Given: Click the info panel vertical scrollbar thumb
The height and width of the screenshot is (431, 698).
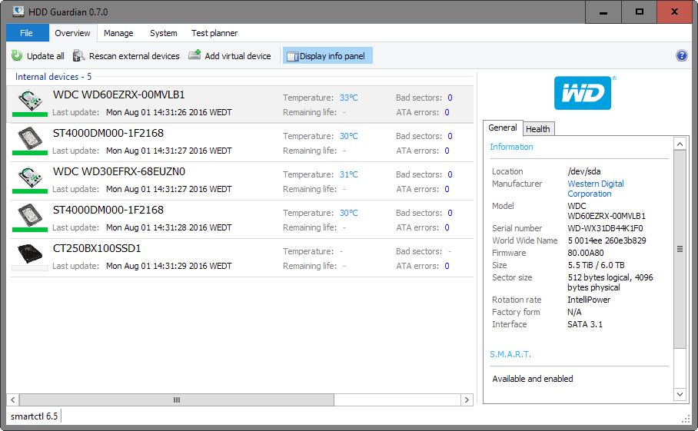Looking at the screenshot, I should 680,249.
